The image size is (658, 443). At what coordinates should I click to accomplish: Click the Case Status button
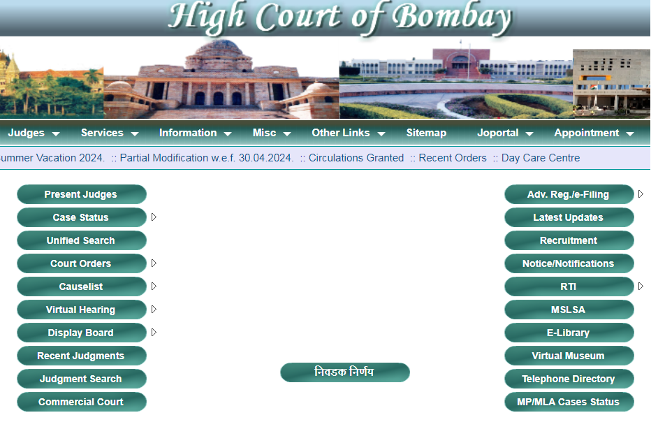(82, 217)
